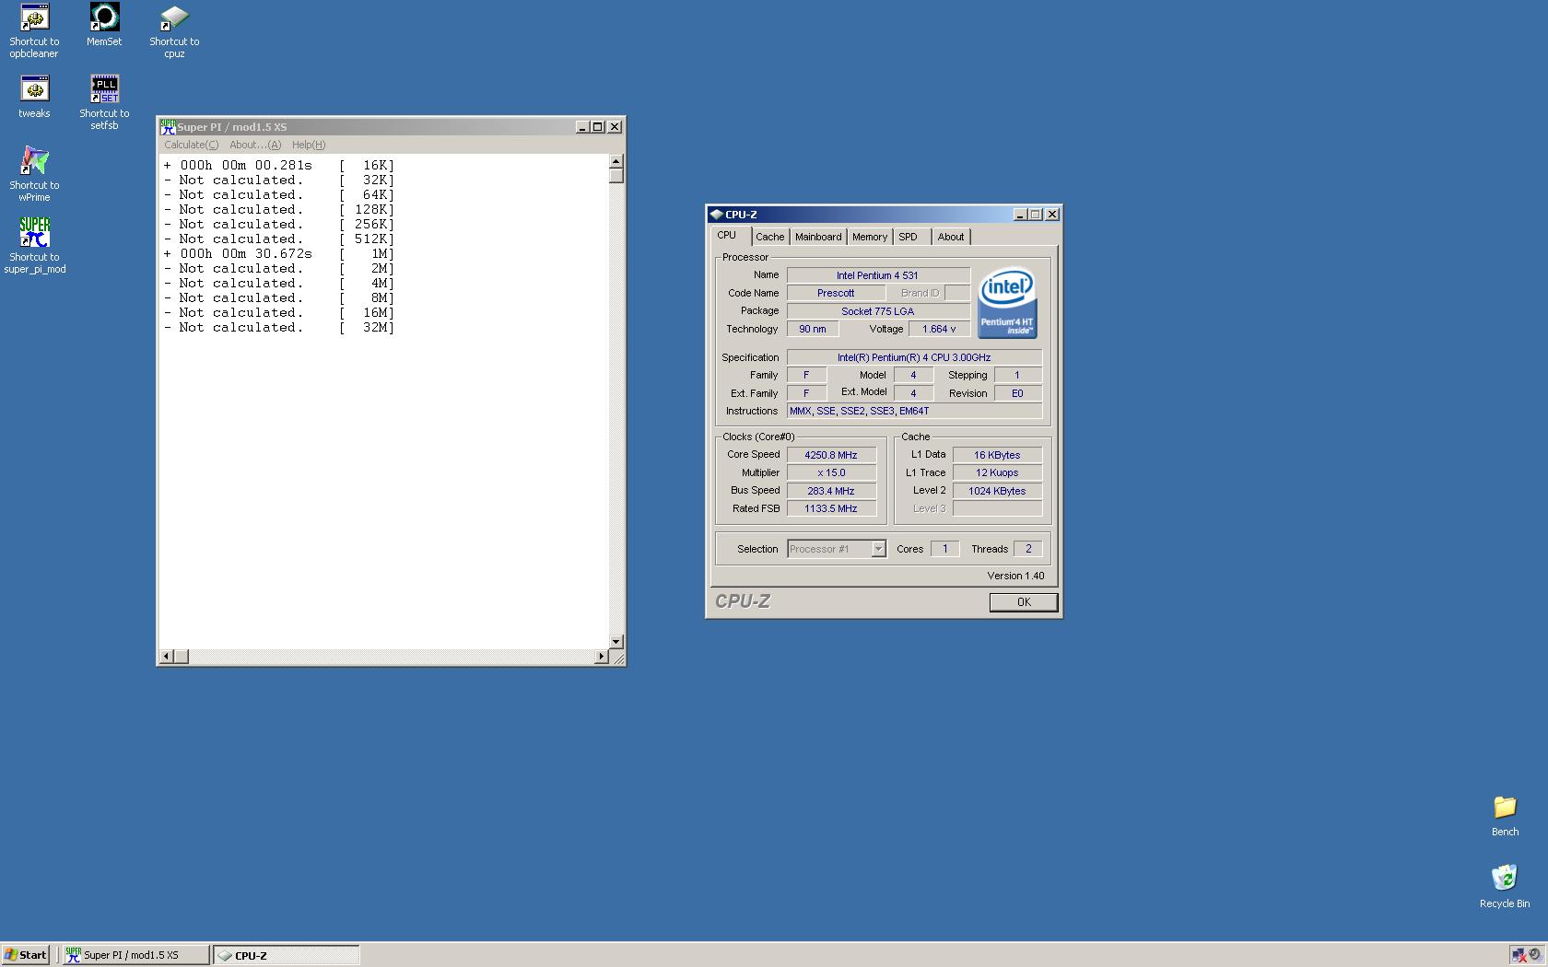Click the 1M result line 30.672s
The height and width of the screenshot is (967, 1548).
(279, 254)
